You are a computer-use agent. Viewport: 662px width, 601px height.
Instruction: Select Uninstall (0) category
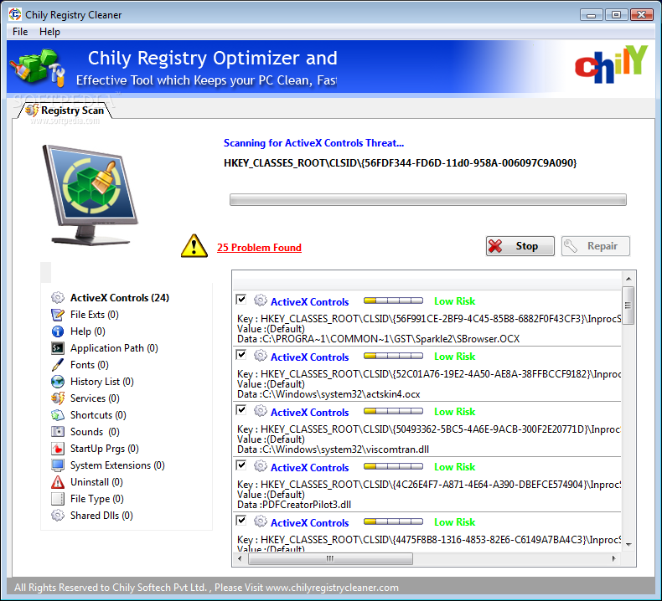[96, 482]
